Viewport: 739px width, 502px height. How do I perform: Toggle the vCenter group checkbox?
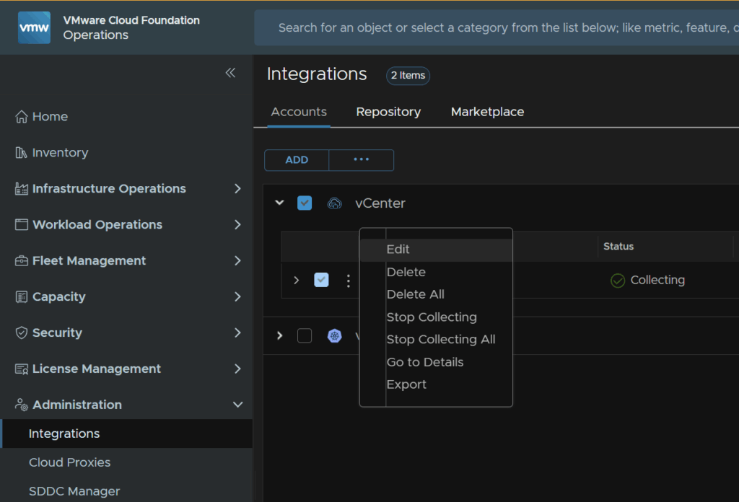pos(305,203)
